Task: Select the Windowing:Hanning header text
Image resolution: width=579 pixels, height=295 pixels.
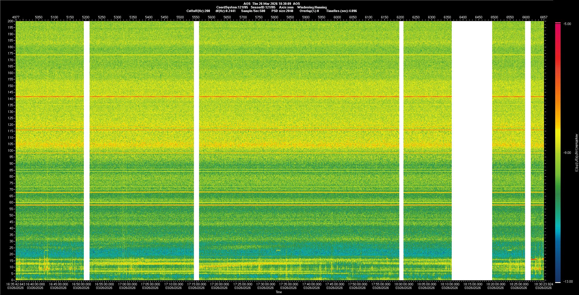Action: click(x=312, y=7)
